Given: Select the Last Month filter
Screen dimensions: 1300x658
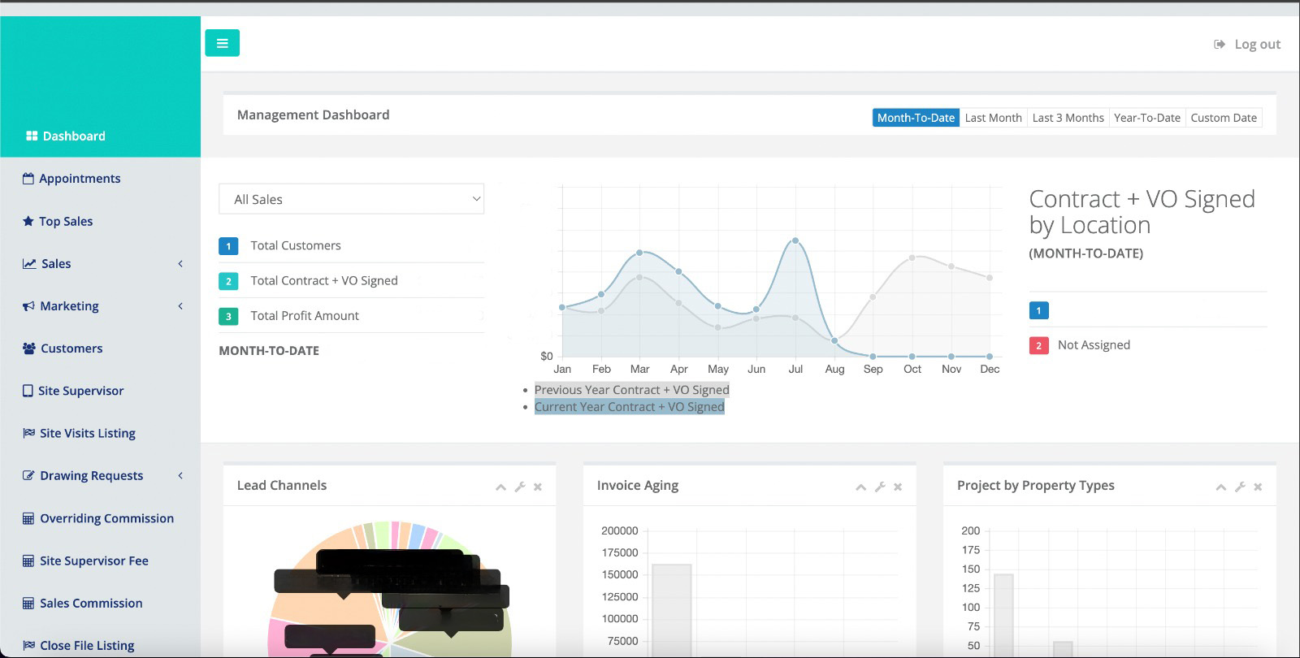Looking at the screenshot, I should tap(993, 118).
